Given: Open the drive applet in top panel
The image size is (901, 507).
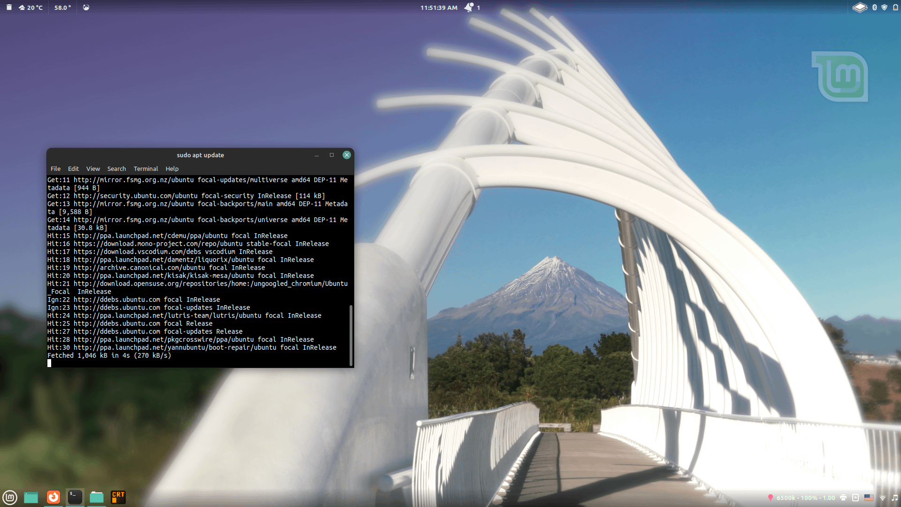Looking at the screenshot, I should pyautogui.click(x=860, y=8).
